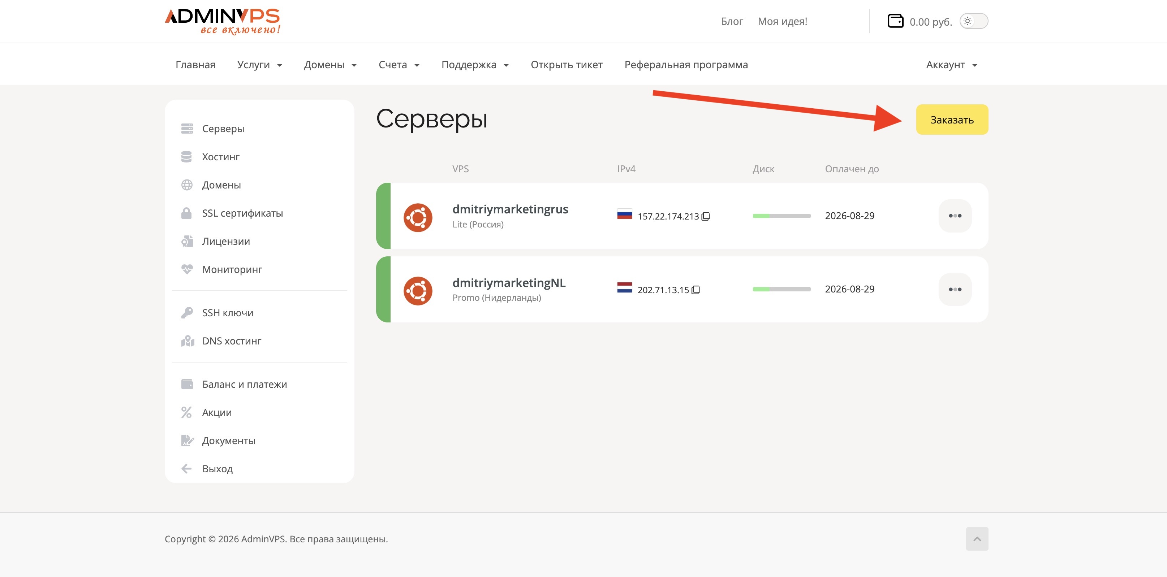Screen dimensions: 1167x577
Task: Click the 2026-08-29 date for dmitriymarketingNL
Action: (849, 290)
